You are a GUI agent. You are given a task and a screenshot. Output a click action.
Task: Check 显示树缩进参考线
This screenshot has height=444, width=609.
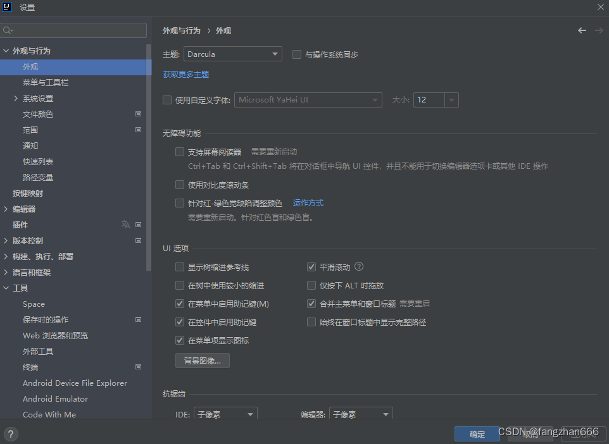click(179, 267)
